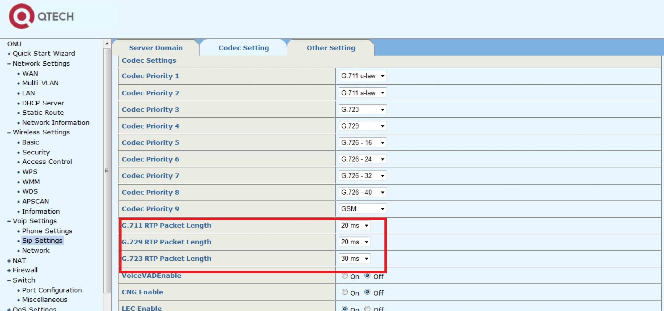Open Codec Priority 2 dropdown
Image resolution: width=664 pixels, height=311 pixels.
(x=363, y=93)
